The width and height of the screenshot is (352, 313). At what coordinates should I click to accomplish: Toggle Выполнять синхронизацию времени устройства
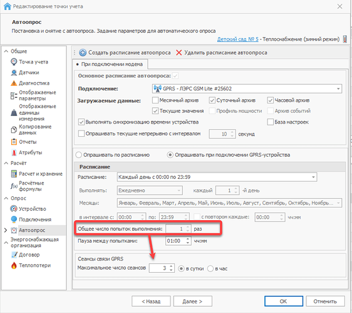pos(81,122)
